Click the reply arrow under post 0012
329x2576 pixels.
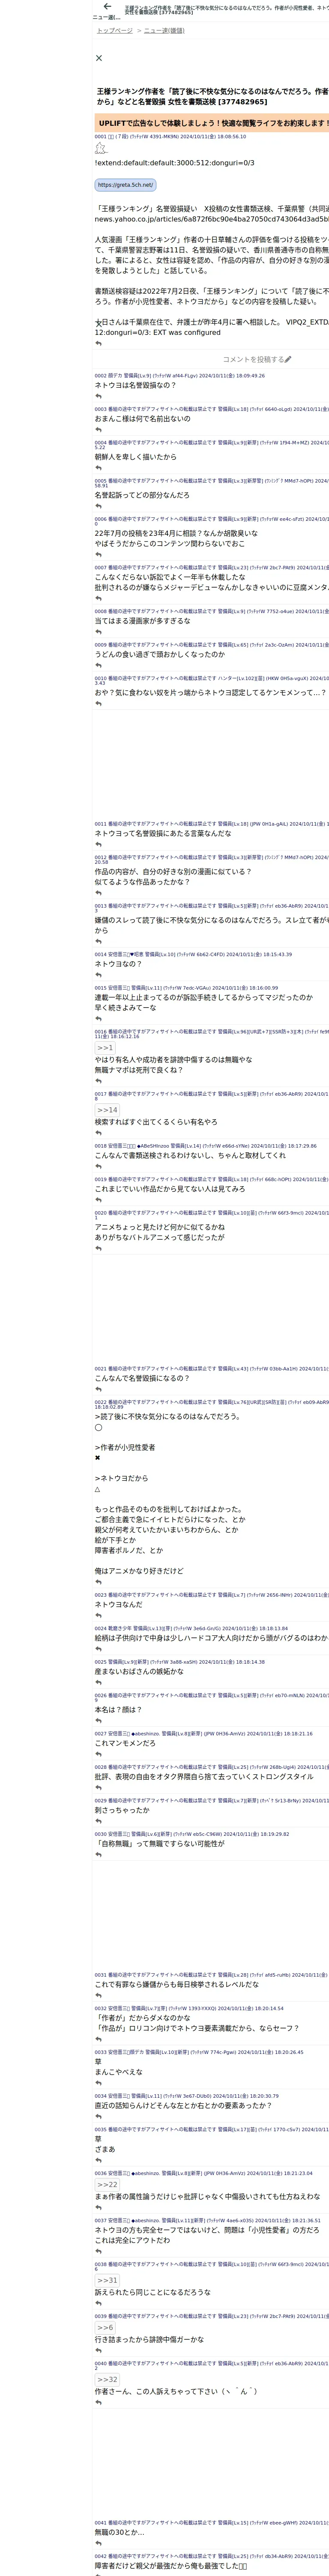pos(98,893)
